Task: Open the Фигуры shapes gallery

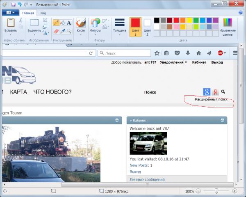Action: (95, 25)
